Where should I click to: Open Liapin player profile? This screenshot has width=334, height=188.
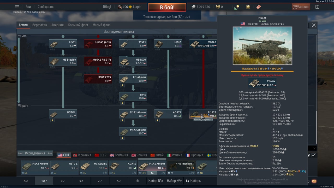[137, 7]
